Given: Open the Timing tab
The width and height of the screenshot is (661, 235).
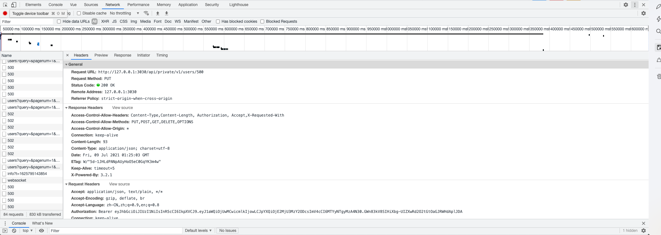Looking at the screenshot, I should click(x=162, y=55).
